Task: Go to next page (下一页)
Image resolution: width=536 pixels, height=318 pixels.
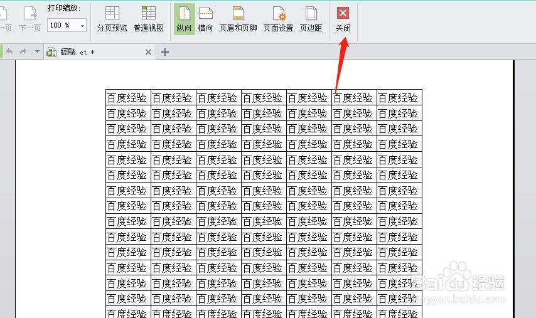Action: (x=29, y=19)
